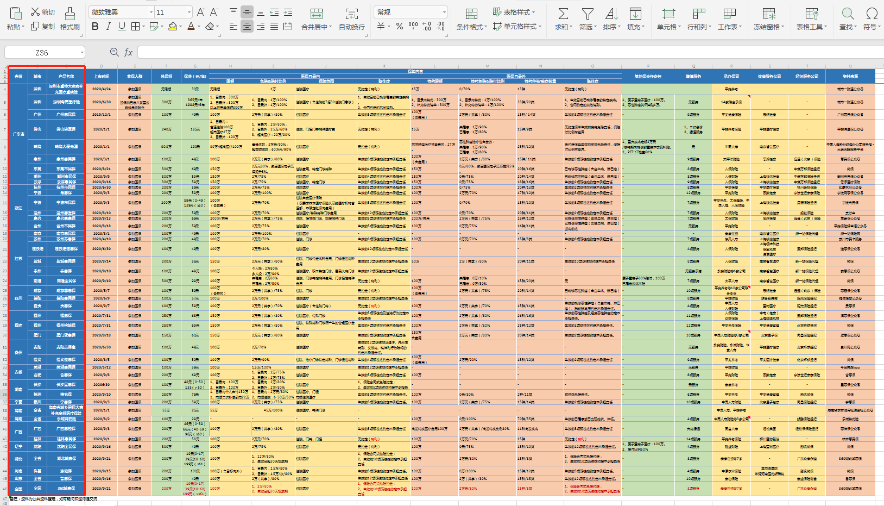This screenshot has width=884, height=506.
Task: Click the font color A icon
Action: [x=191, y=26]
